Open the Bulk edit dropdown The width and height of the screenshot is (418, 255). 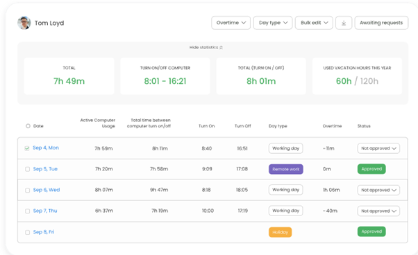point(314,23)
